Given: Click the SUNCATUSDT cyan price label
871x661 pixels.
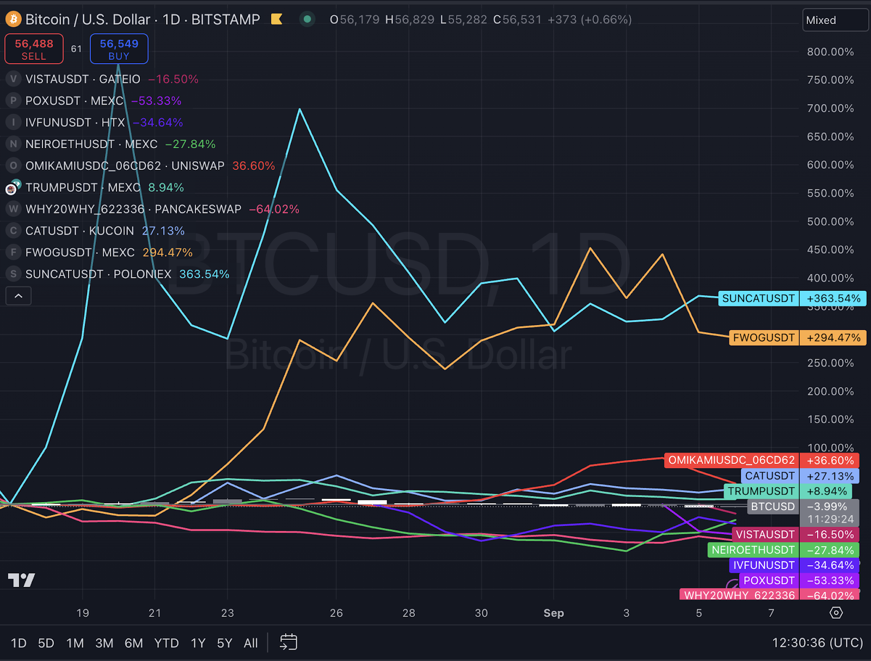Looking at the screenshot, I should click(792, 298).
